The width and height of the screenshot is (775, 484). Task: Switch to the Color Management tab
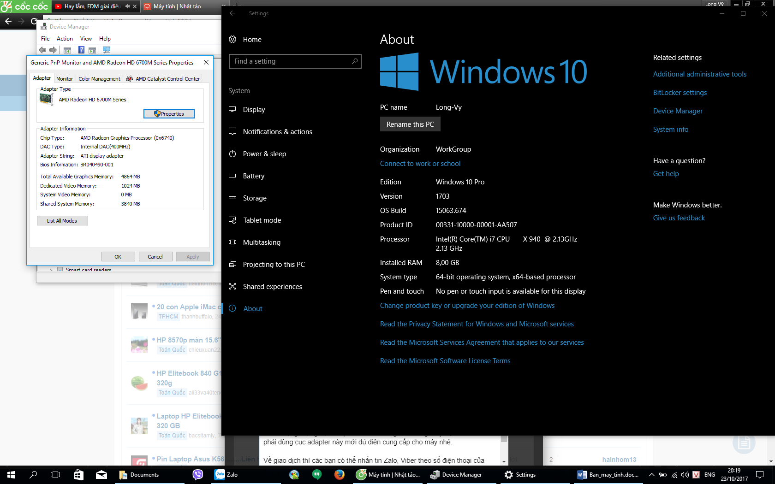pyautogui.click(x=99, y=79)
